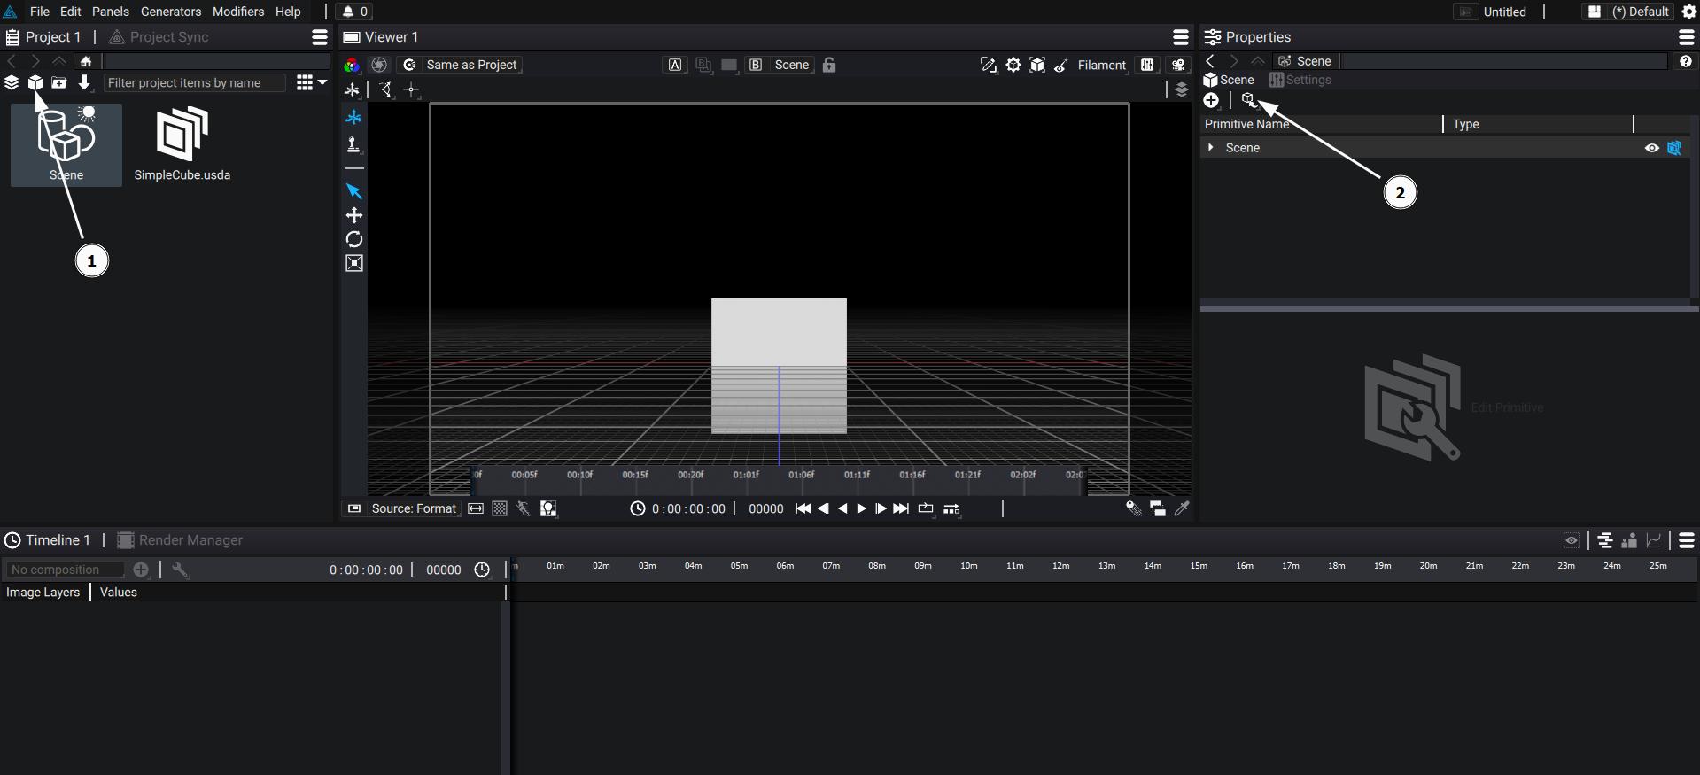
Task: Click the viewer timeline marker 01:01f
Action: (746, 475)
